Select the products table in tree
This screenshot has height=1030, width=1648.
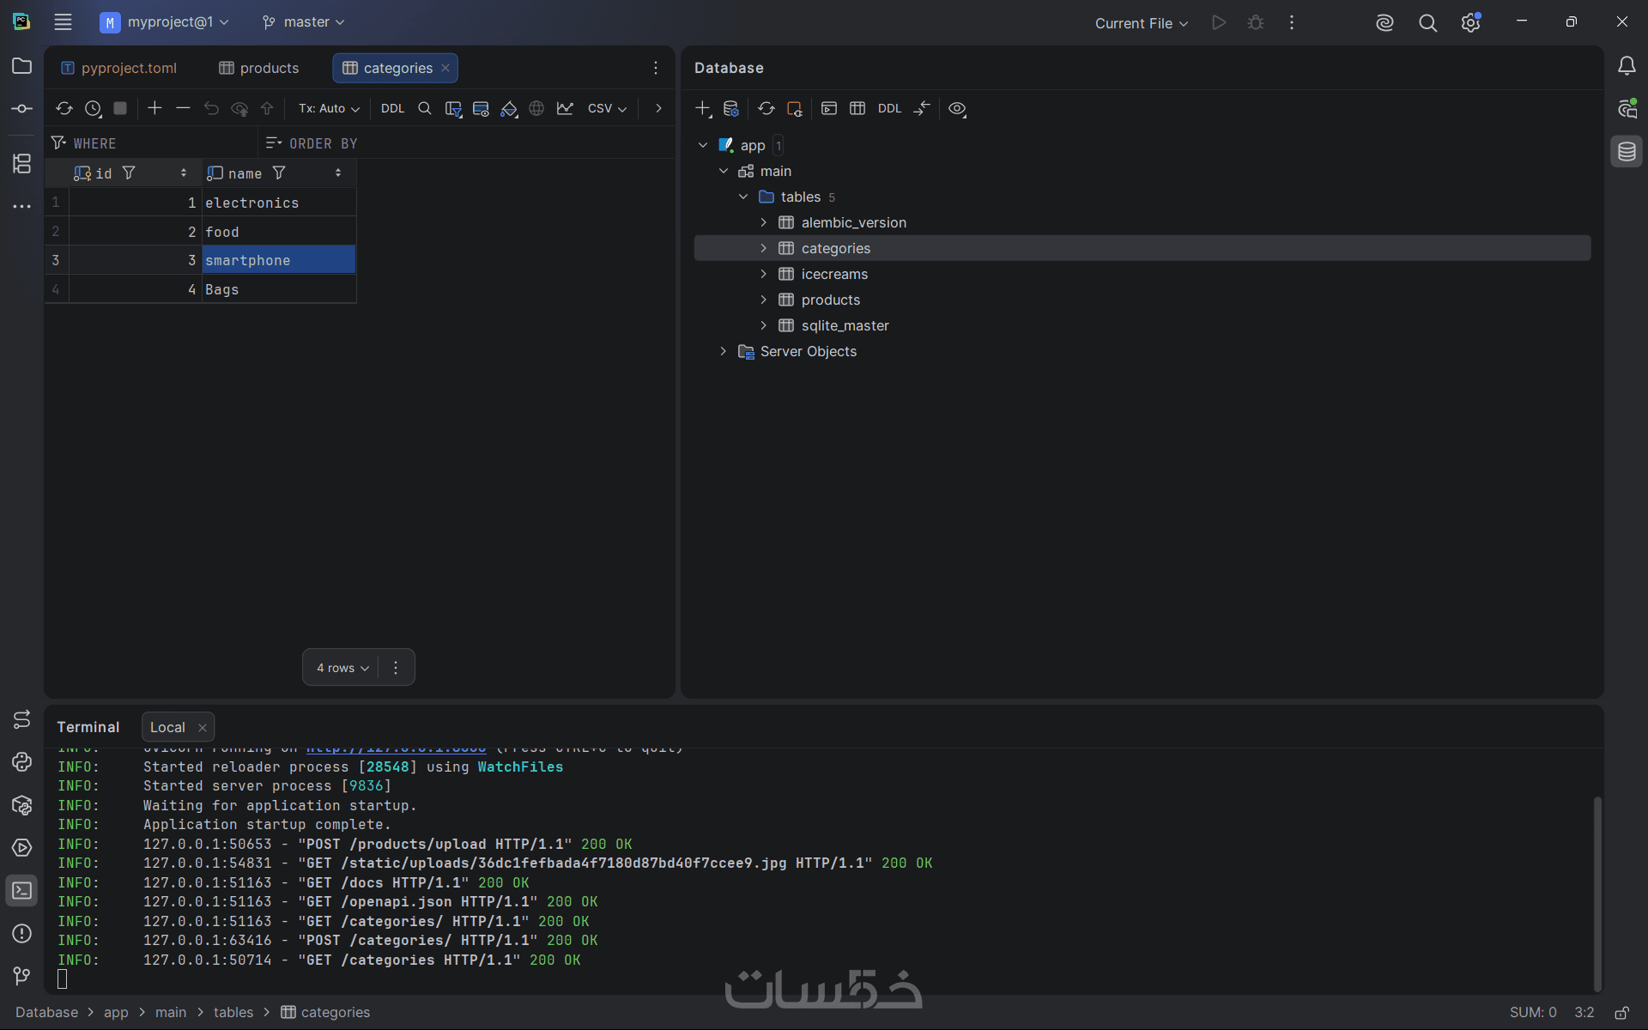[x=830, y=300]
